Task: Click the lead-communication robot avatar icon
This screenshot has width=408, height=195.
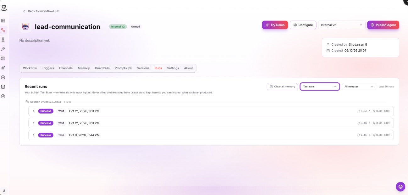Action: (x=25, y=27)
